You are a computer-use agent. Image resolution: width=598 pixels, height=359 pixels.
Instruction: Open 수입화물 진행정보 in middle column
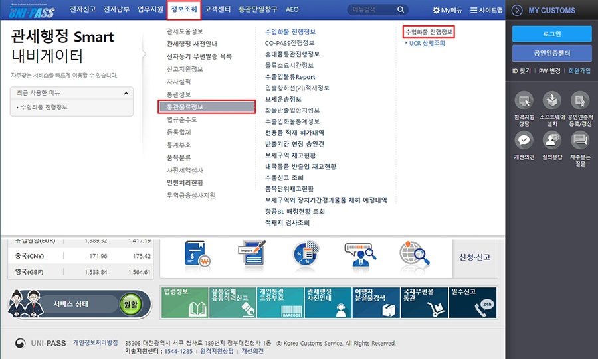[x=290, y=32]
